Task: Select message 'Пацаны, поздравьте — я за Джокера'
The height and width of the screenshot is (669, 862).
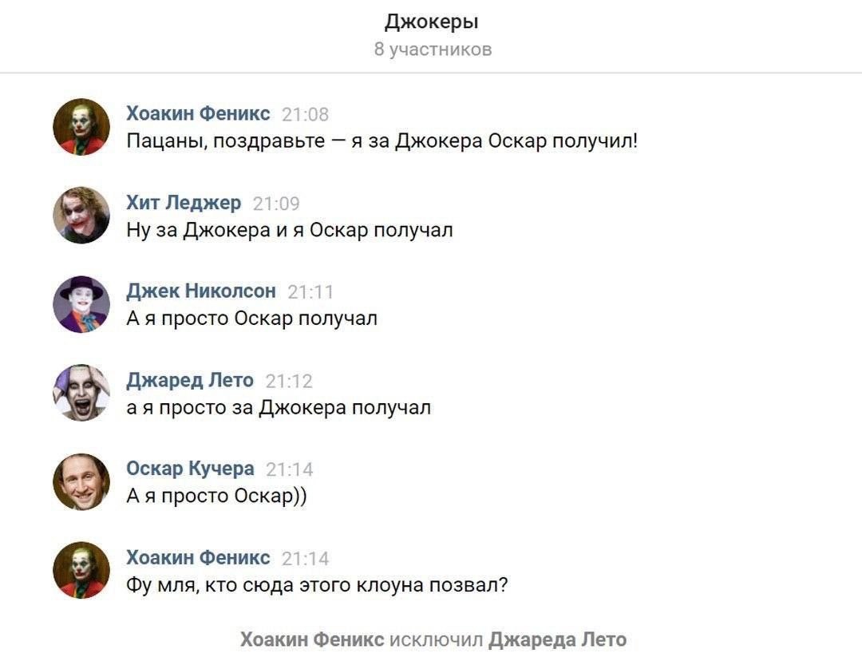Action: pyautogui.click(x=382, y=141)
